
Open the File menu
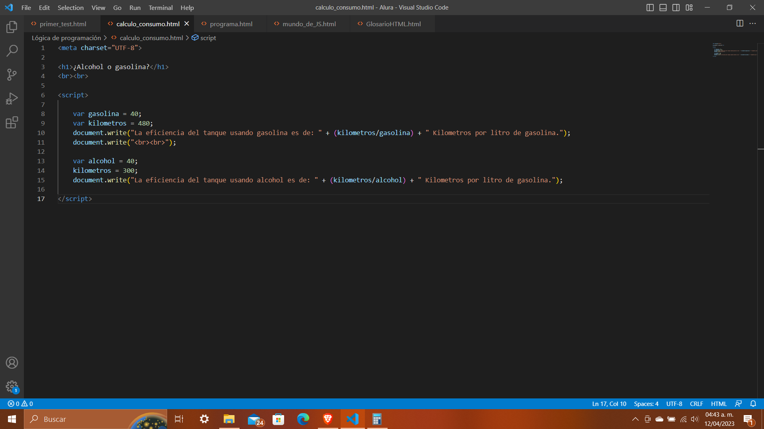click(x=26, y=8)
